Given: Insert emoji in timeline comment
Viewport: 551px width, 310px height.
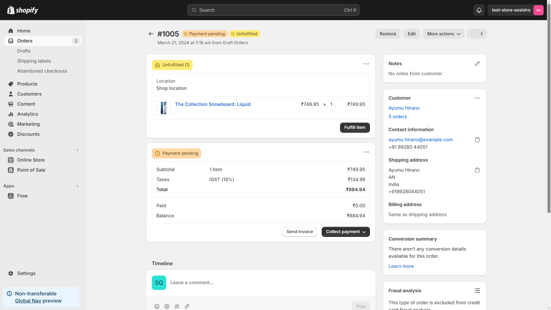Looking at the screenshot, I should pos(157,306).
